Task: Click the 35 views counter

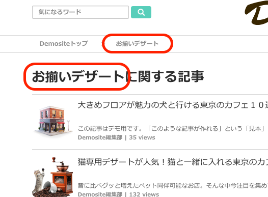Action: pos(142,137)
